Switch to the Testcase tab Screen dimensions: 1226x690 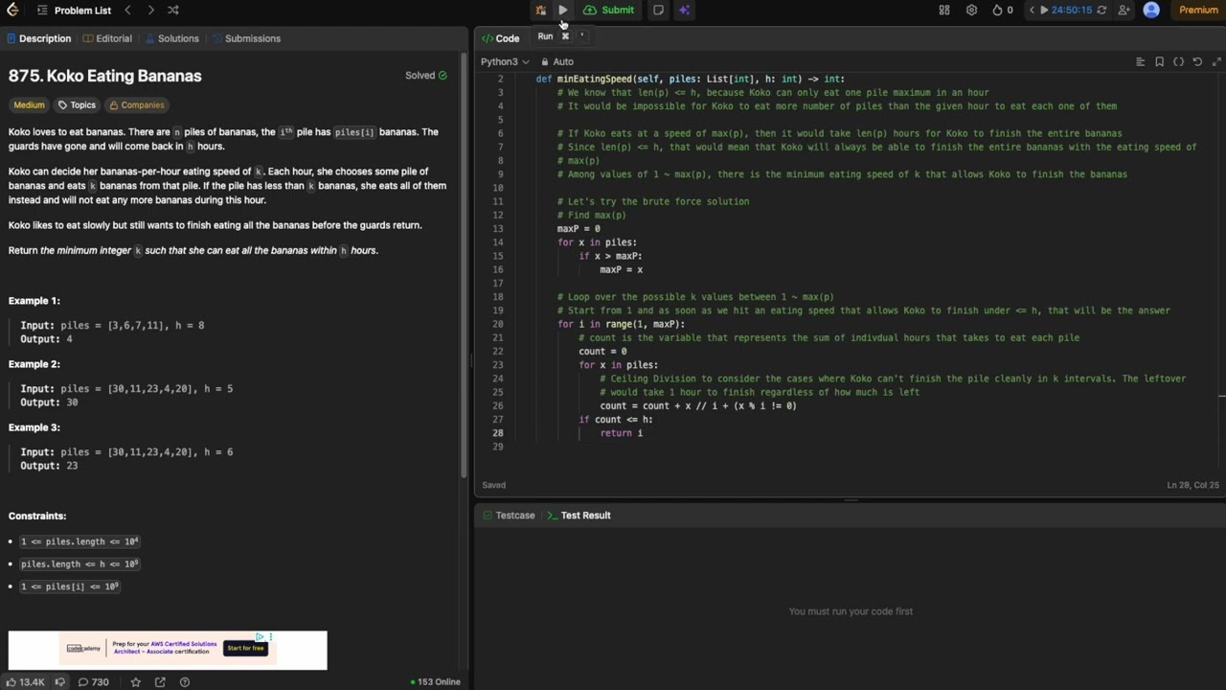509,516
